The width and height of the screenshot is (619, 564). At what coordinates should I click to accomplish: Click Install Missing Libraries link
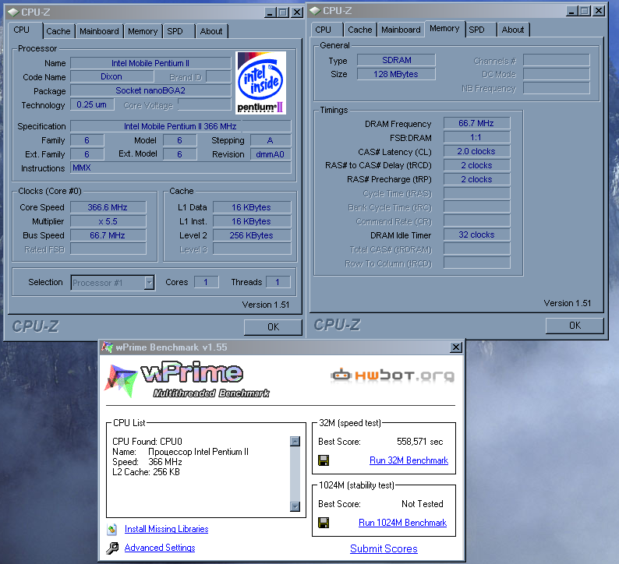pos(166,529)
